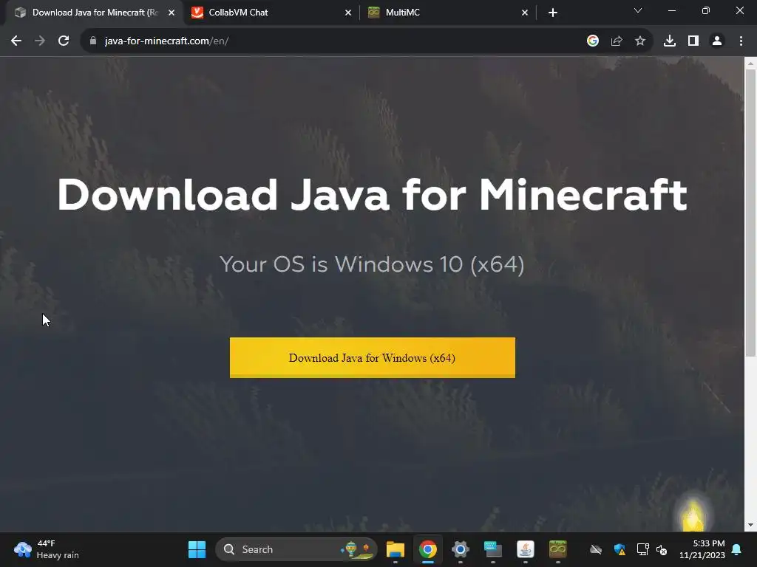Open the Settings gear on taskbar
757x567 pixels.
pyautogui.click(x=460, y=549)
